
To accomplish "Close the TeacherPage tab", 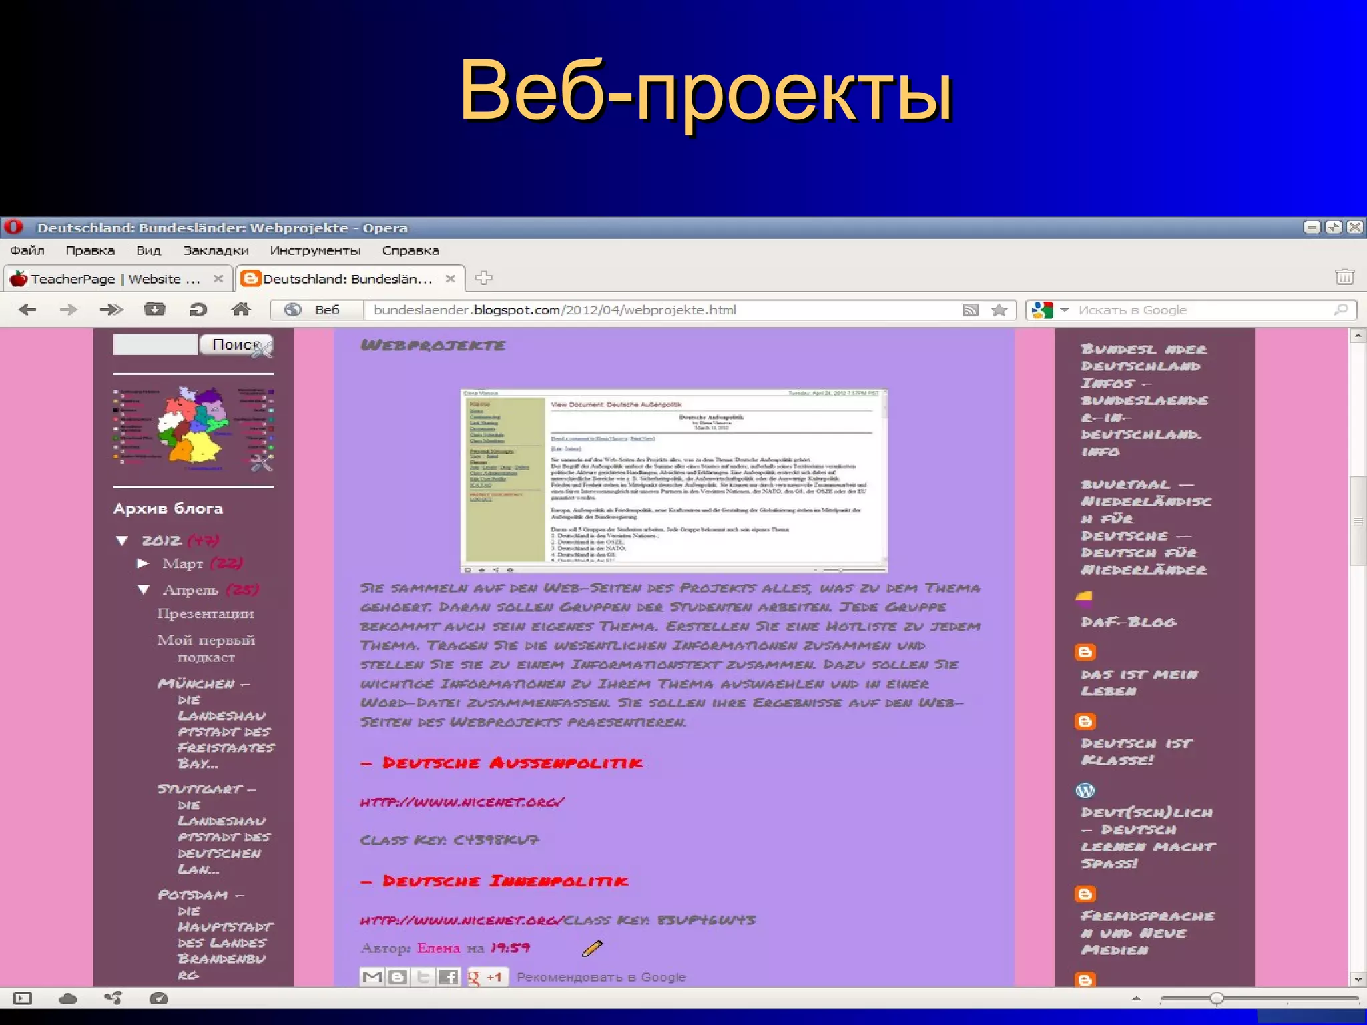I will (218, 279).
